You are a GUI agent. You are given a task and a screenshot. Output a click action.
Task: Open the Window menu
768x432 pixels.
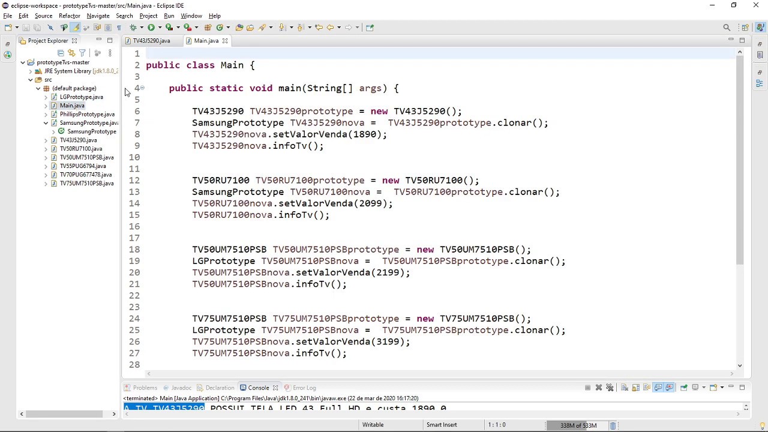click(191, 16)
